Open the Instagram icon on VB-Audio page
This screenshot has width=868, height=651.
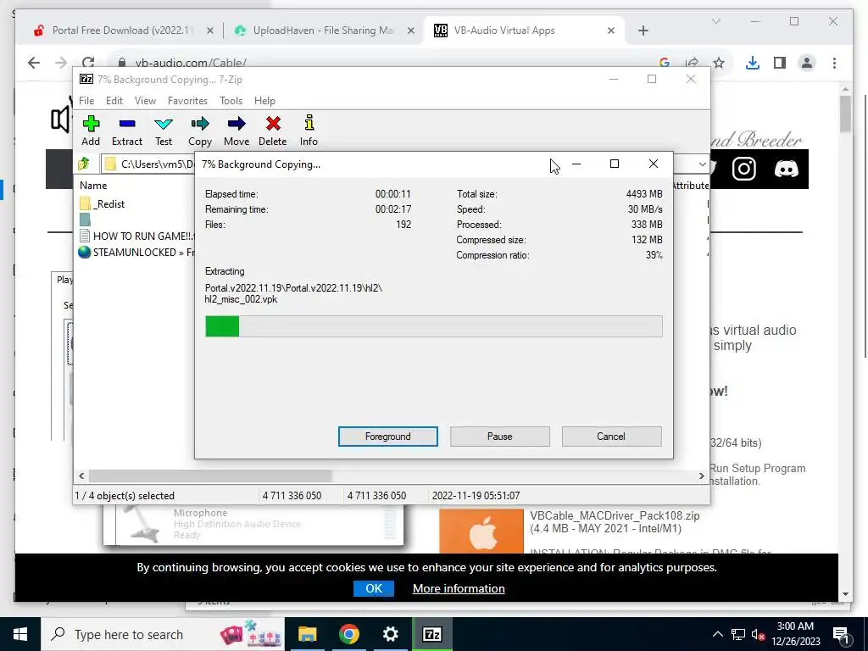point(744,169)
